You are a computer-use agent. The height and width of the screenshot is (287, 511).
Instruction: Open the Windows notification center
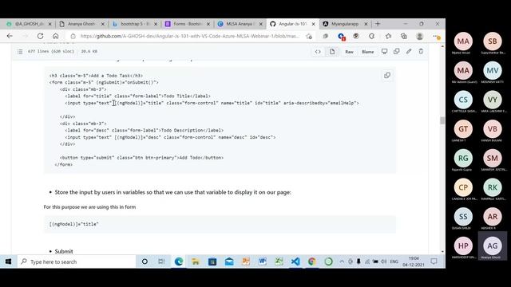(434, 261)
